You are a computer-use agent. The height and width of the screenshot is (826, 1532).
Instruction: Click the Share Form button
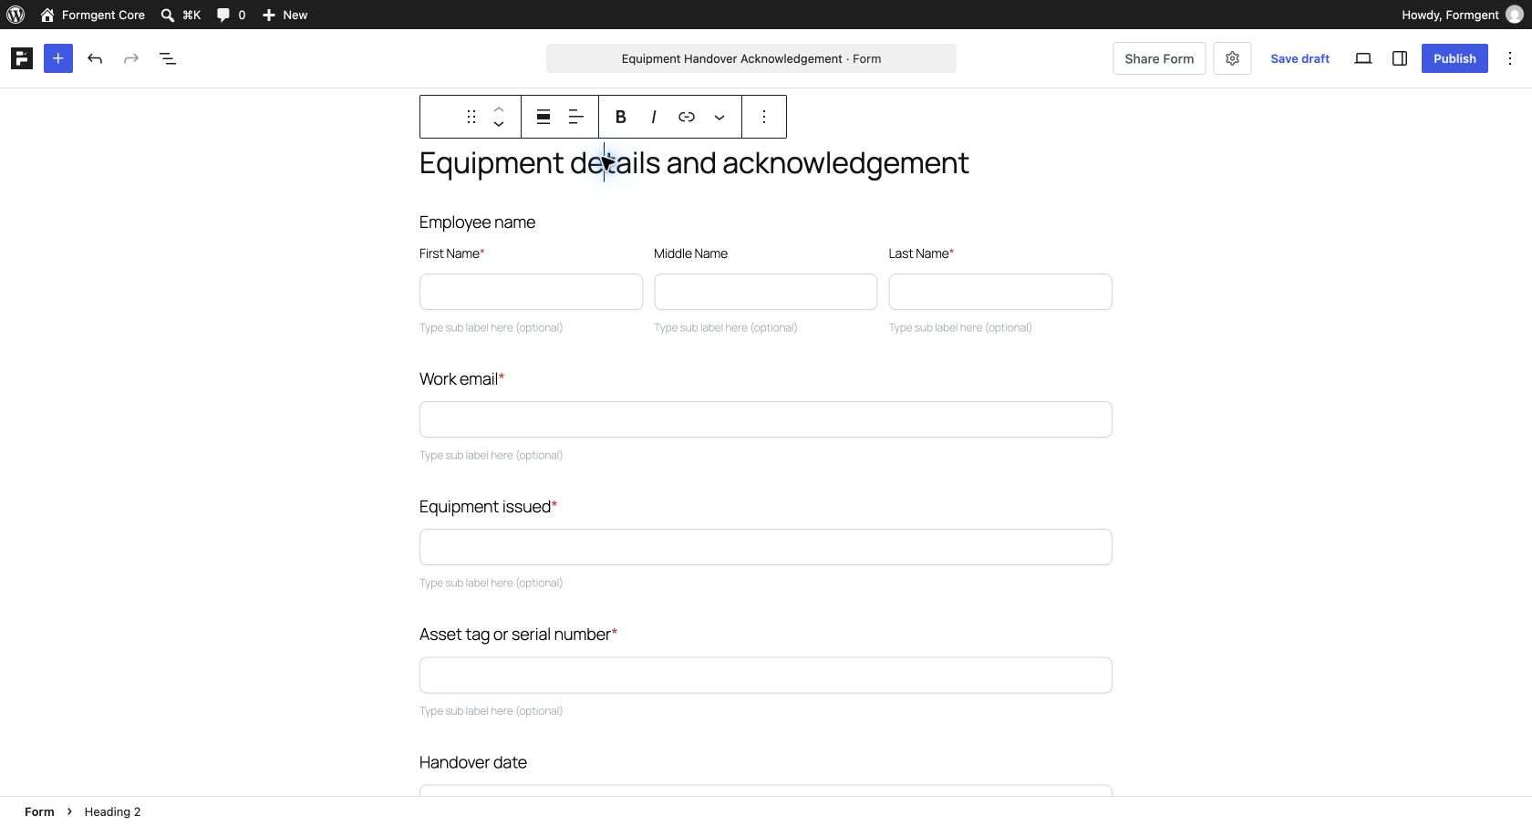click(x=1159, y=58)
